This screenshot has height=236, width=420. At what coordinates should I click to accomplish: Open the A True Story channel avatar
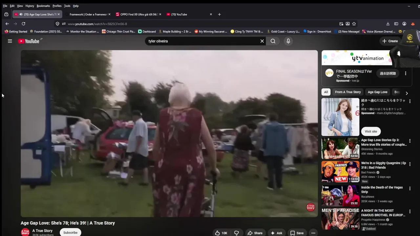coord(25,232)
